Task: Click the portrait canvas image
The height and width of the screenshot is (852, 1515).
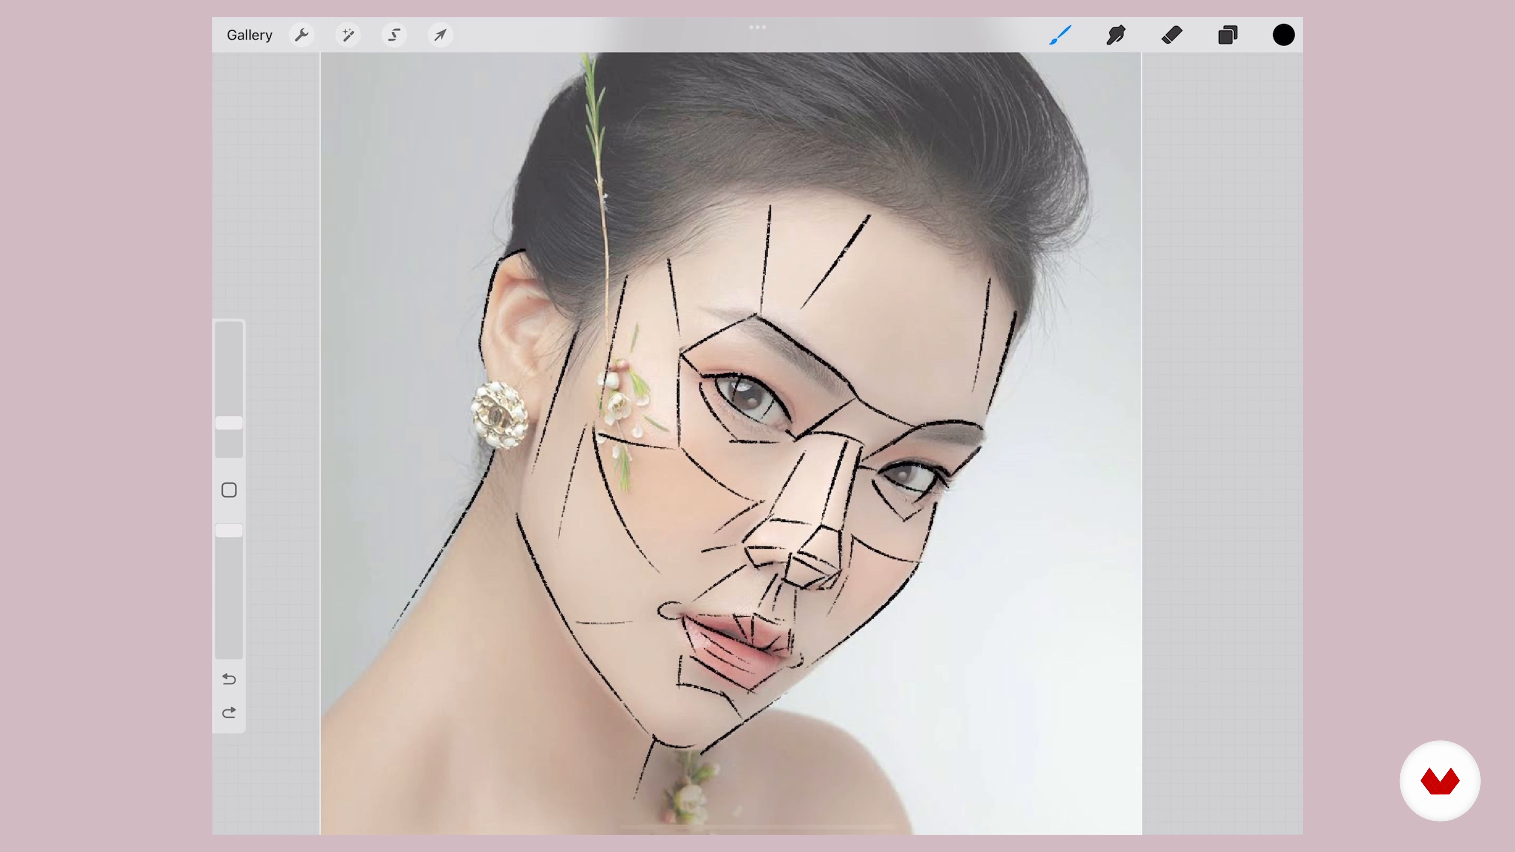Action: point(730,443)
